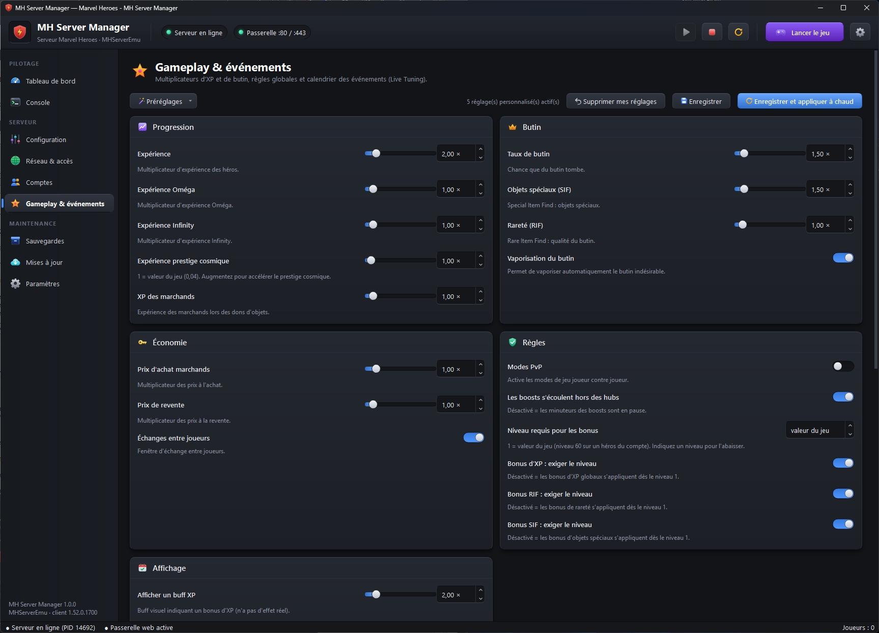The image size is (879, 633).
Task: Click the Mises à jour cloud icon
Action: coord(16,262)
